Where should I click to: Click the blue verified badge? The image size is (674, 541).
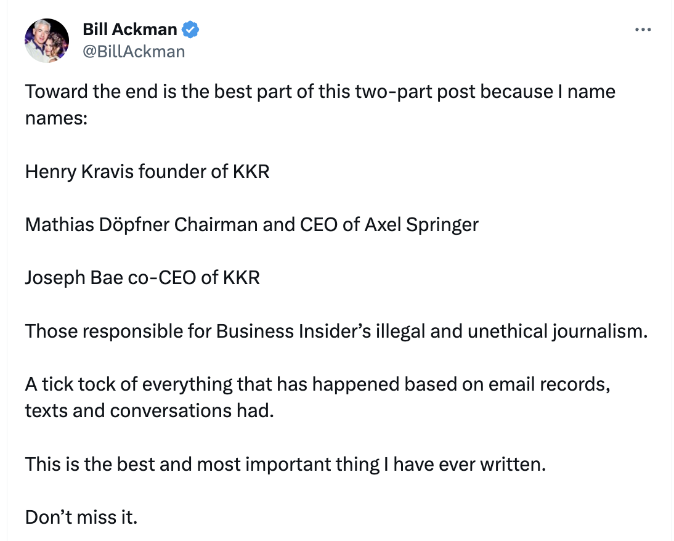[x=190, y=29]
